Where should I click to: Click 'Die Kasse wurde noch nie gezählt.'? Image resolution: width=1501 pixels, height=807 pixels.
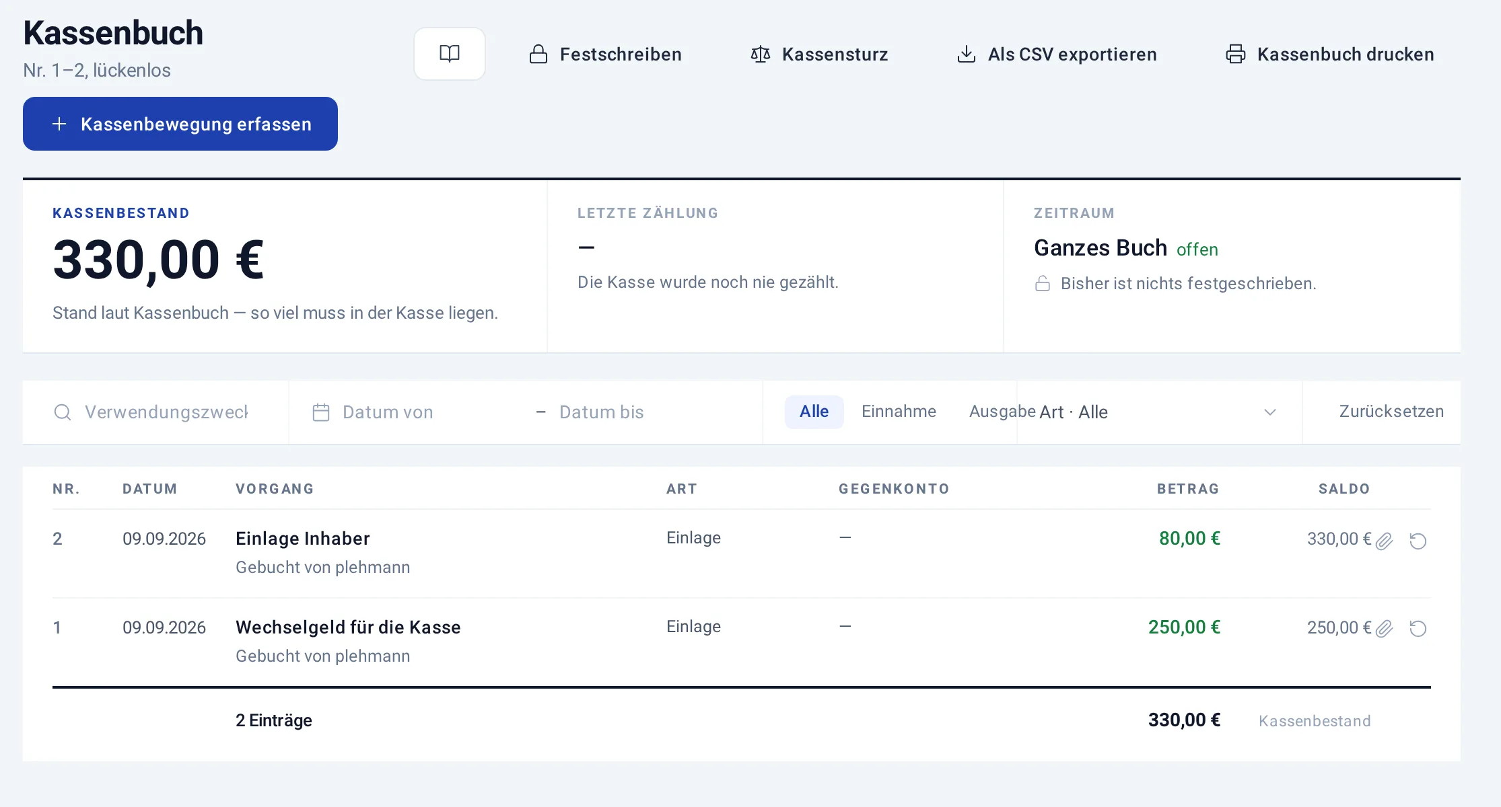pyautogui.click(x=708, y=282)
